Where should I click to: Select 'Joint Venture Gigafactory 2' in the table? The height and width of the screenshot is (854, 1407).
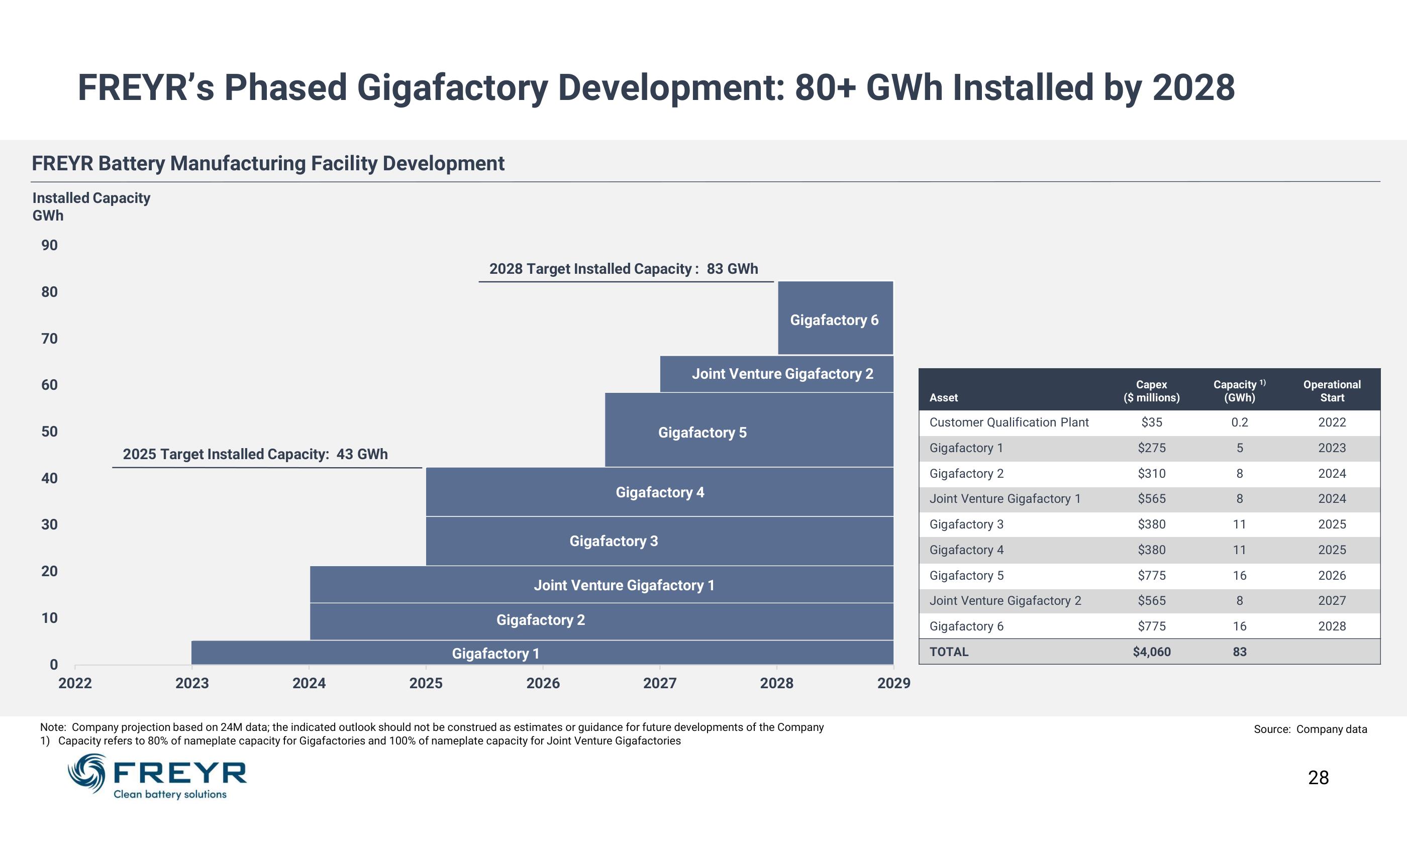(x=1005, y=600)
